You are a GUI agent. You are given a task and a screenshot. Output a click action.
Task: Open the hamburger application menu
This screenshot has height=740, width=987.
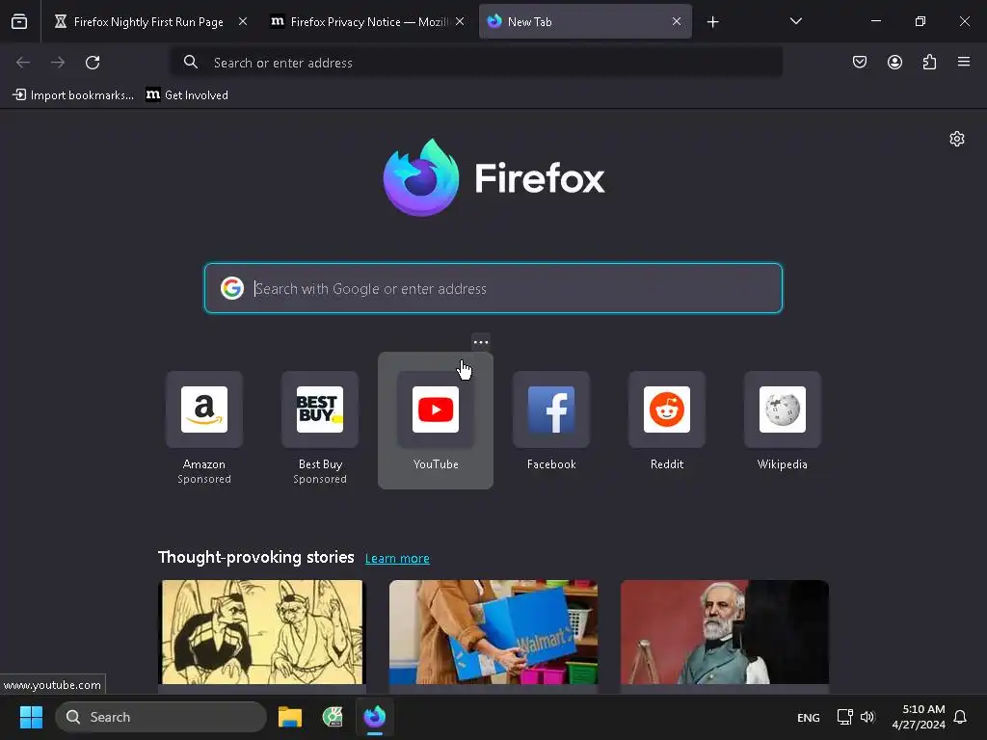[x=964, y=62]
